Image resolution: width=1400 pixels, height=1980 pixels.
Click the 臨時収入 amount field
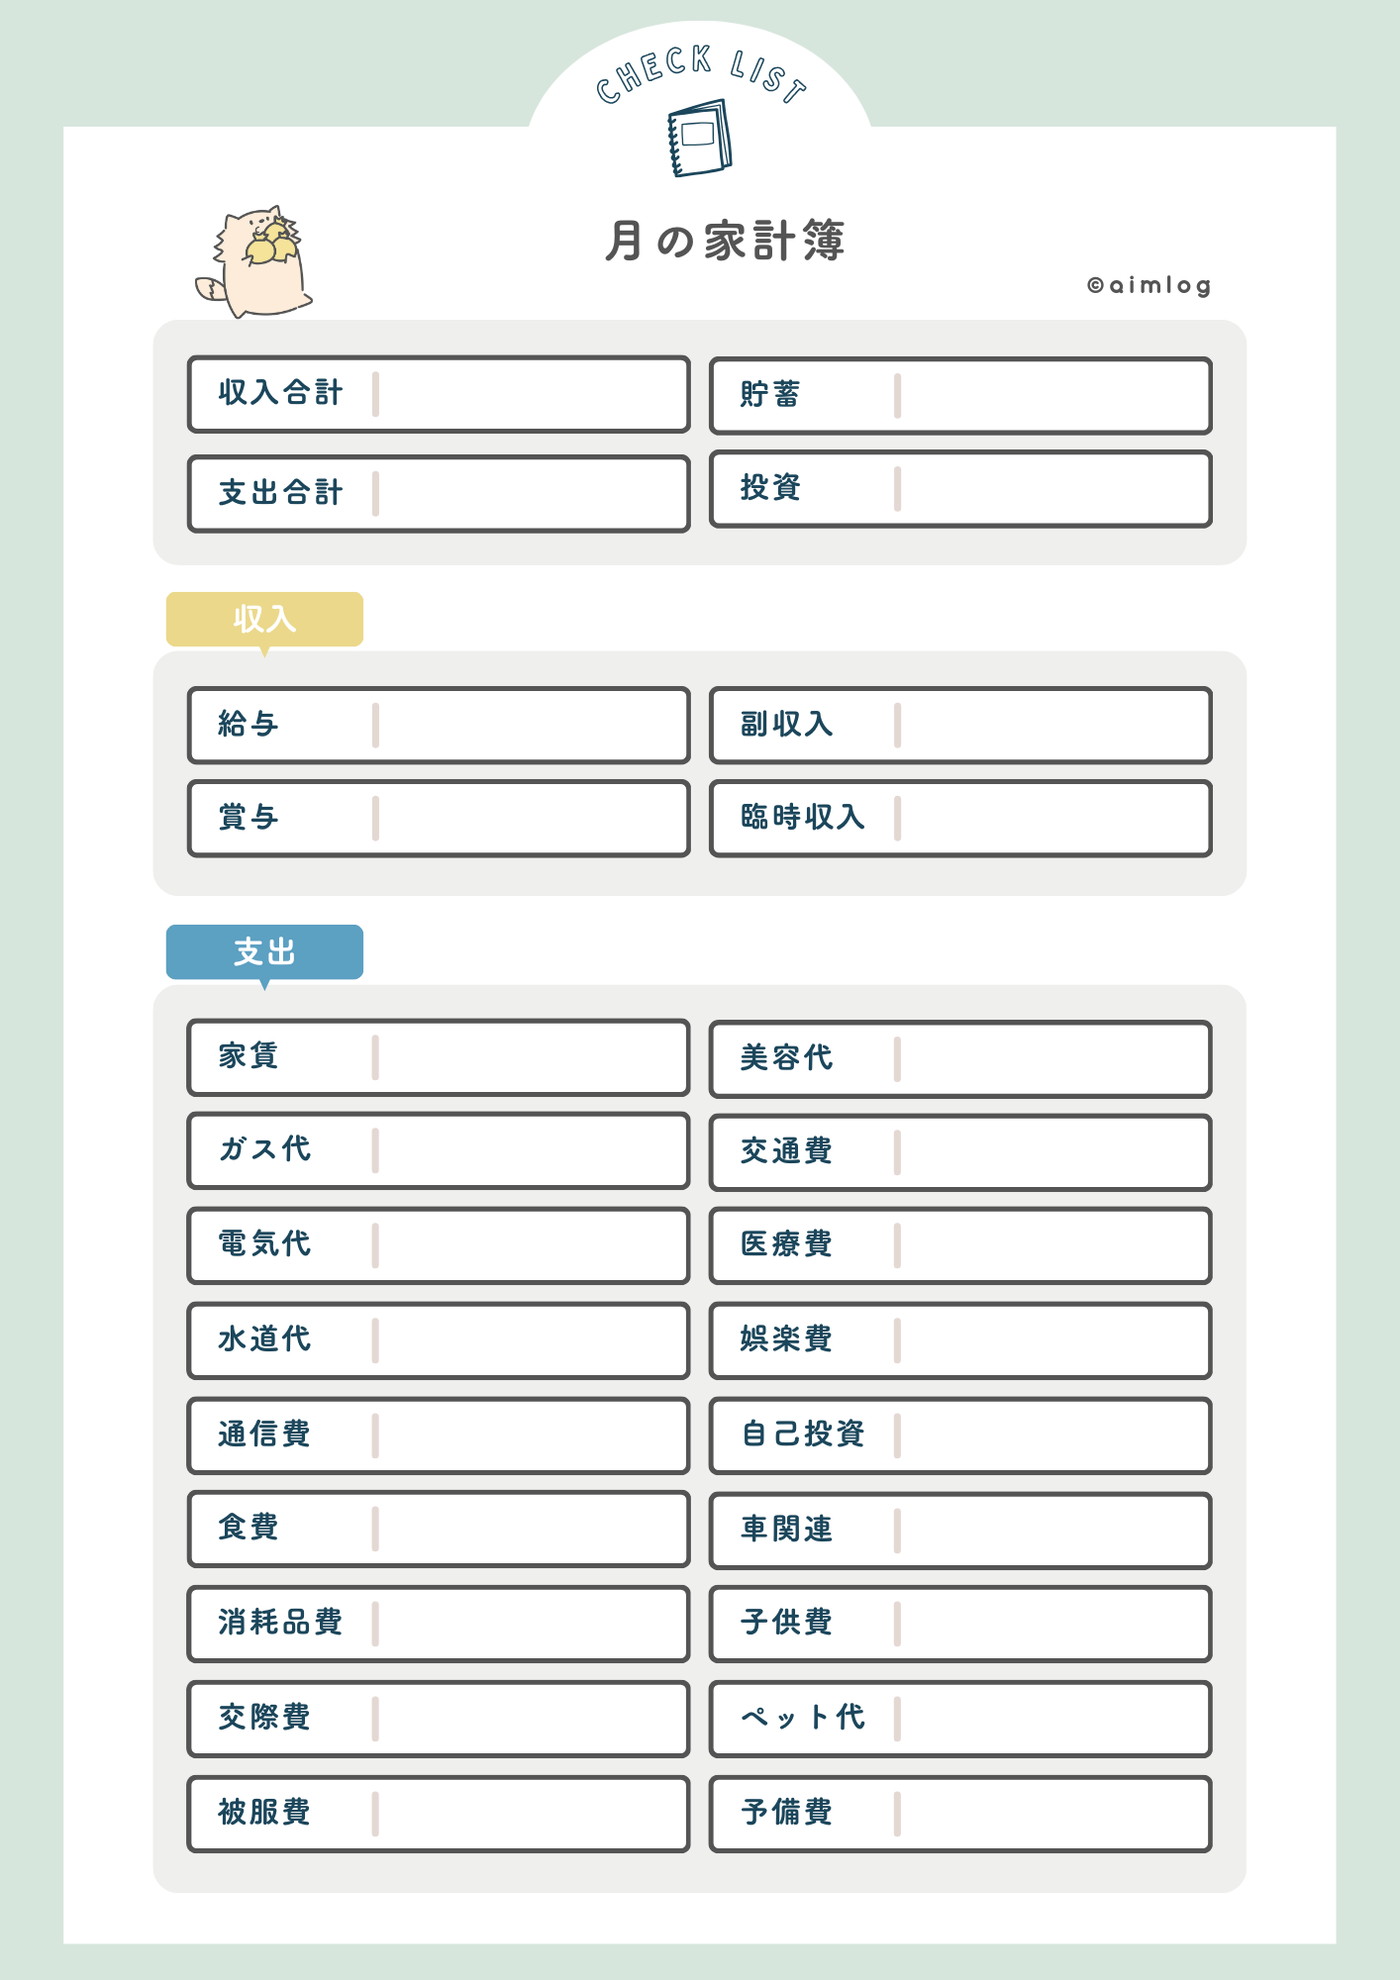[x=1051, y=819]
